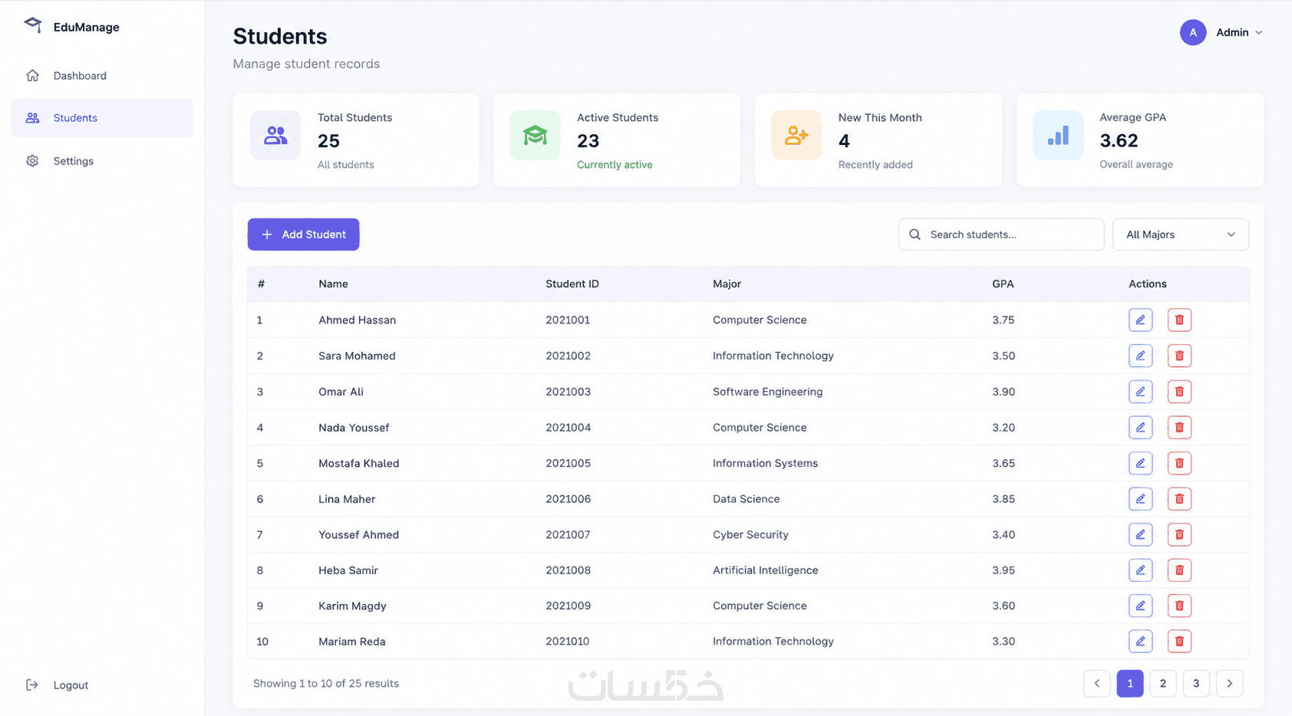This screenshot has height=716, width=1292.
Task: Remove Mariam Reda with the delete icon
Action: coord(1179,642)
